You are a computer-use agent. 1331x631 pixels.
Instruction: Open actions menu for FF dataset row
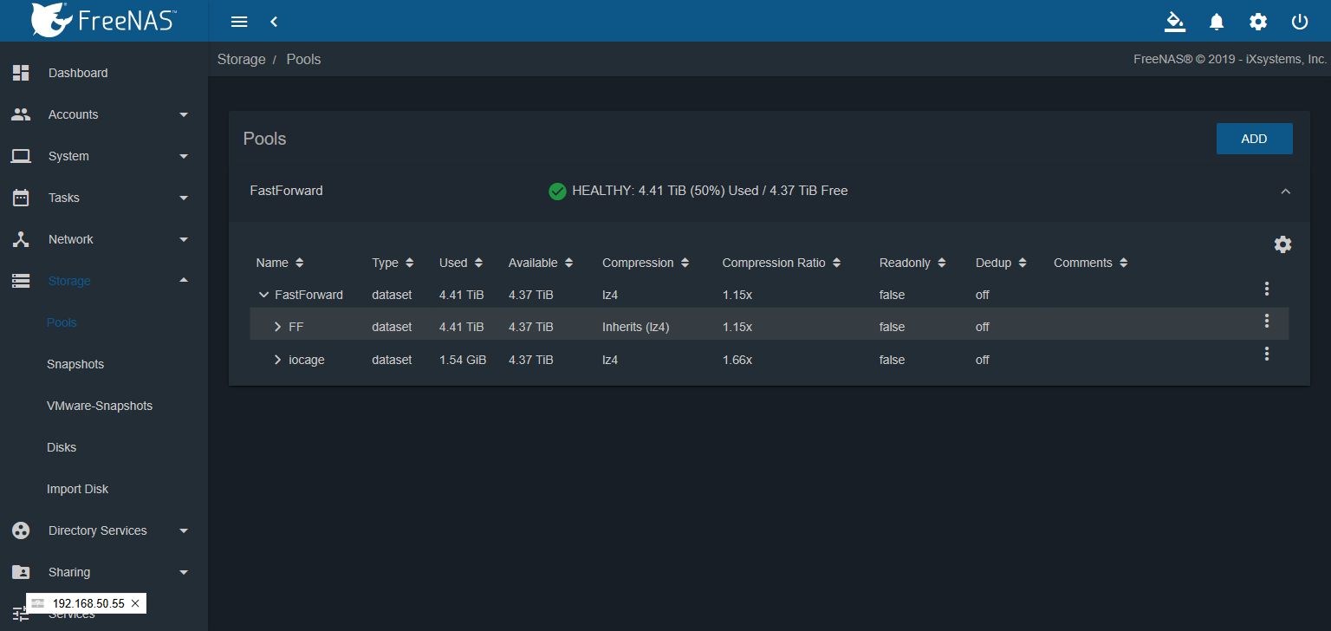point(1267,321)
